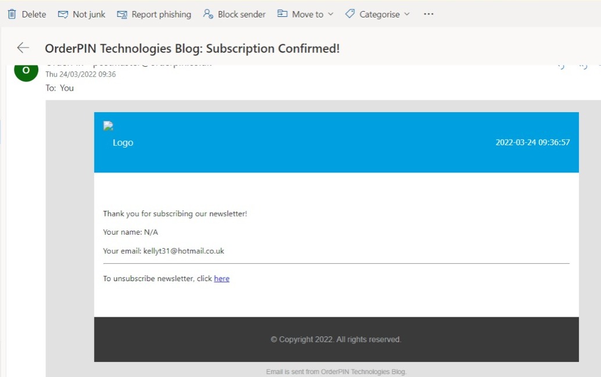Click the email address kellyt31@hotmail.co.uk
This screenshot has height=377, width=601.
[184, 251]
